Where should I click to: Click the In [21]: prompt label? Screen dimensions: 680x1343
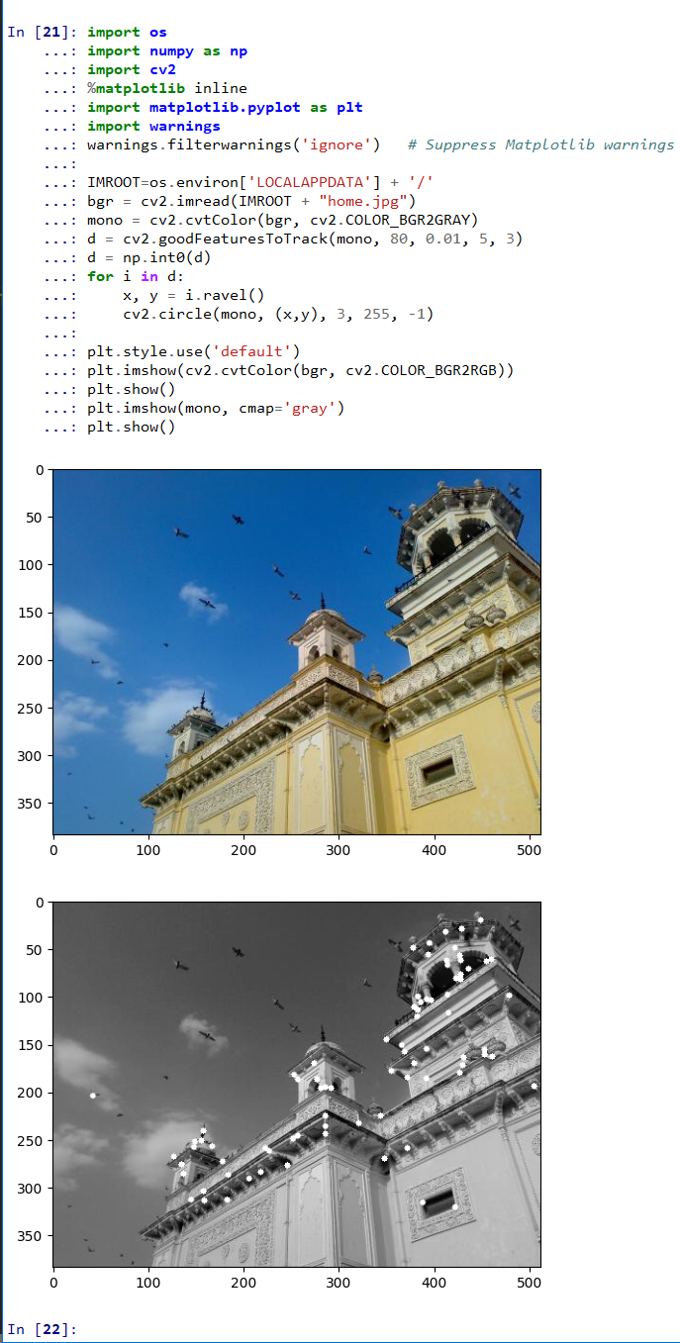pos(43,32)
